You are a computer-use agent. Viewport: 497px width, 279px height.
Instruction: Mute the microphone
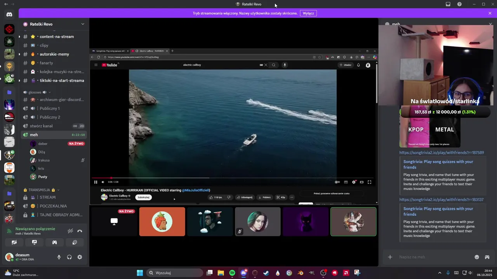pos(59,257)
